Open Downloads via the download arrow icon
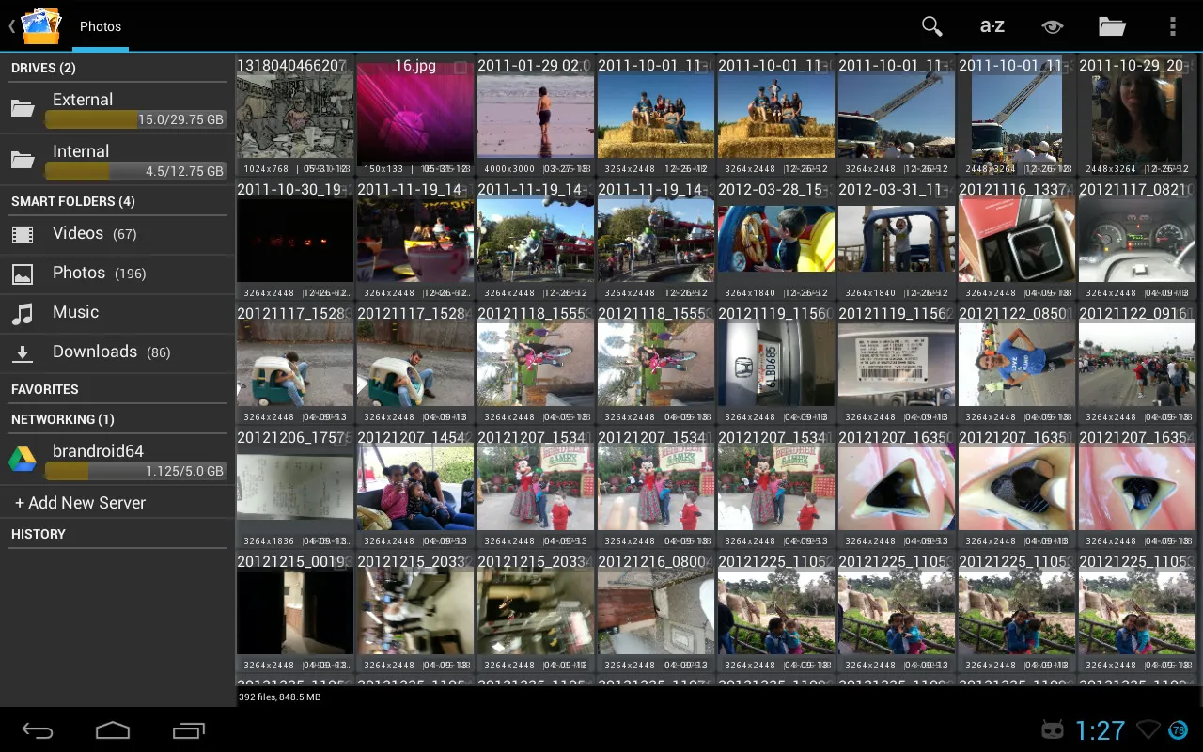This screenshot has width=1203, height=752. (x=22, y=352)
